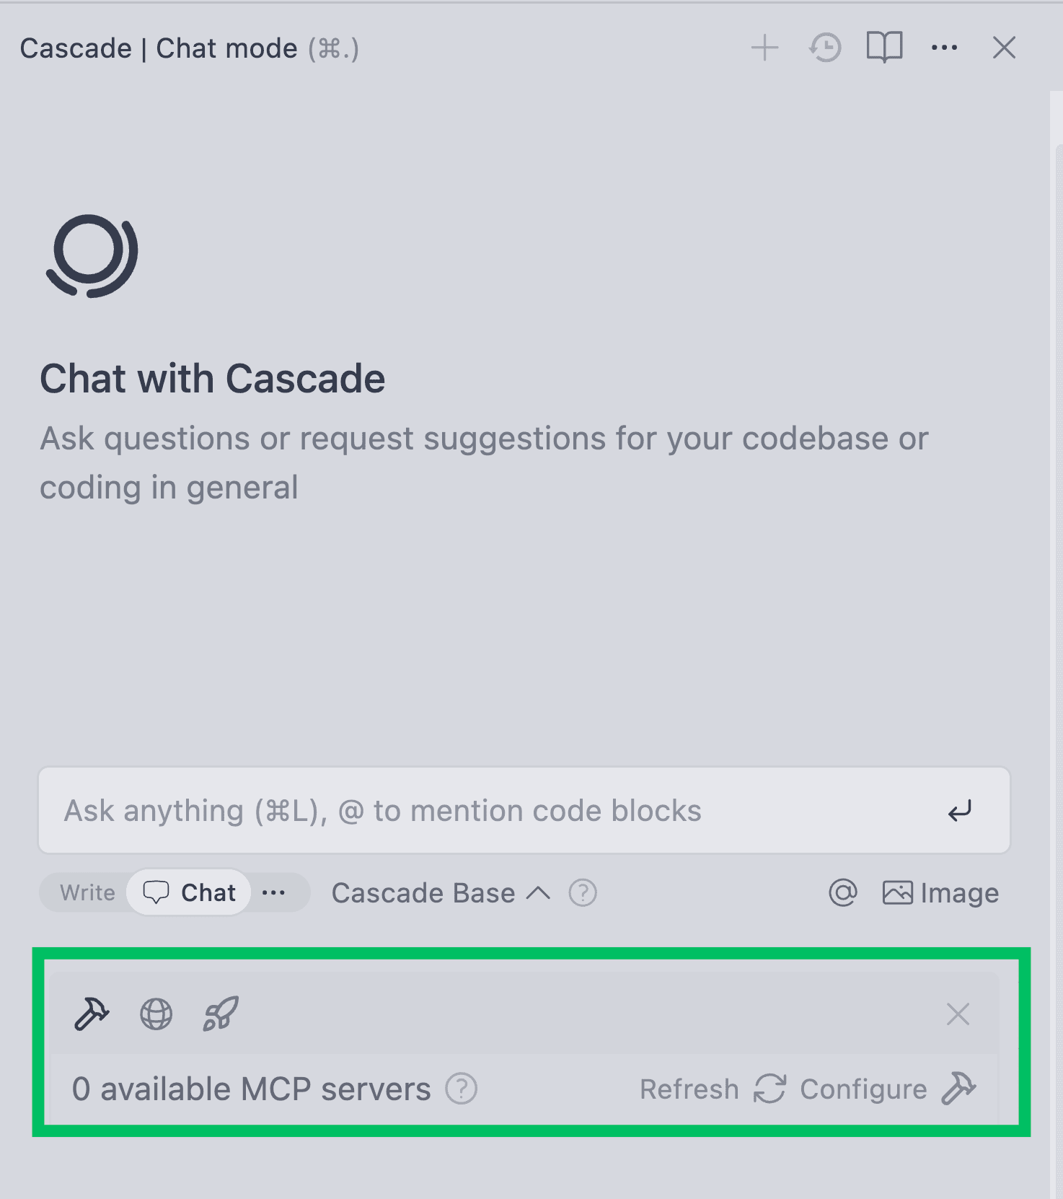Click the web search globe icon
Viewport: 1063px width, 1199px height.
[x=155, y=1014]
